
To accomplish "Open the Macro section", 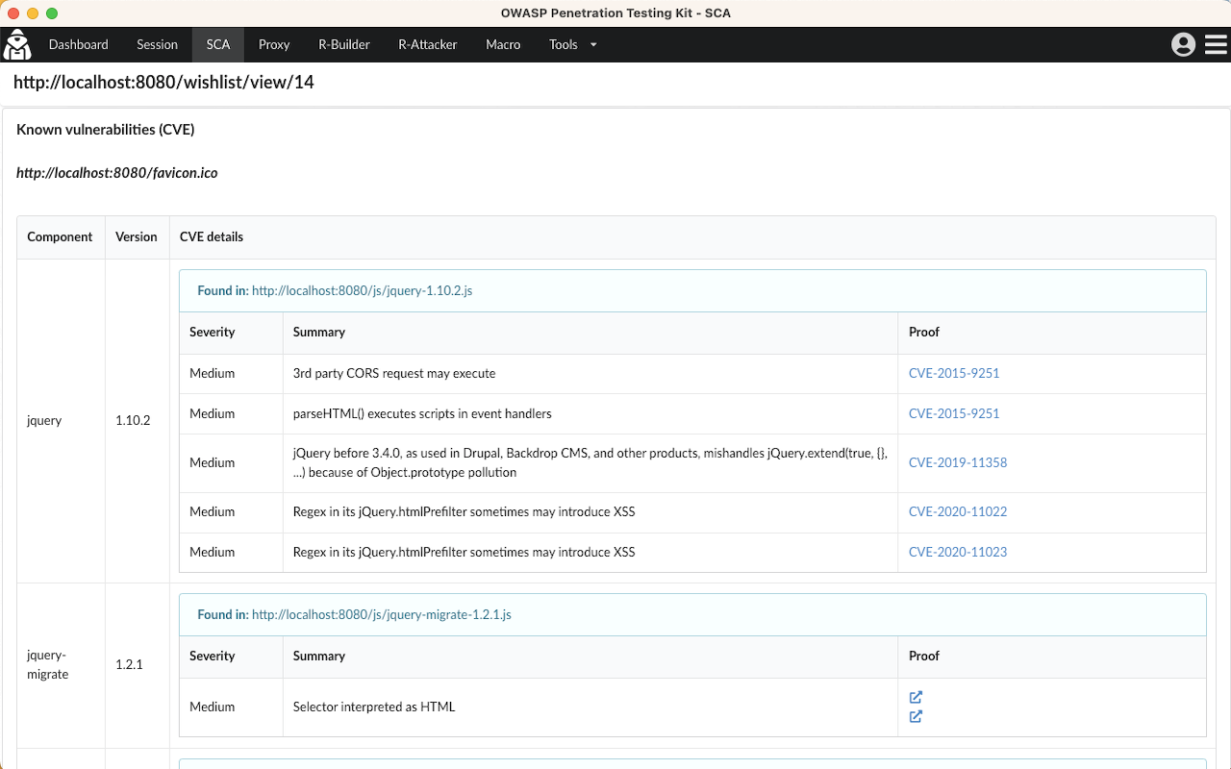I will tap(503, 44).
